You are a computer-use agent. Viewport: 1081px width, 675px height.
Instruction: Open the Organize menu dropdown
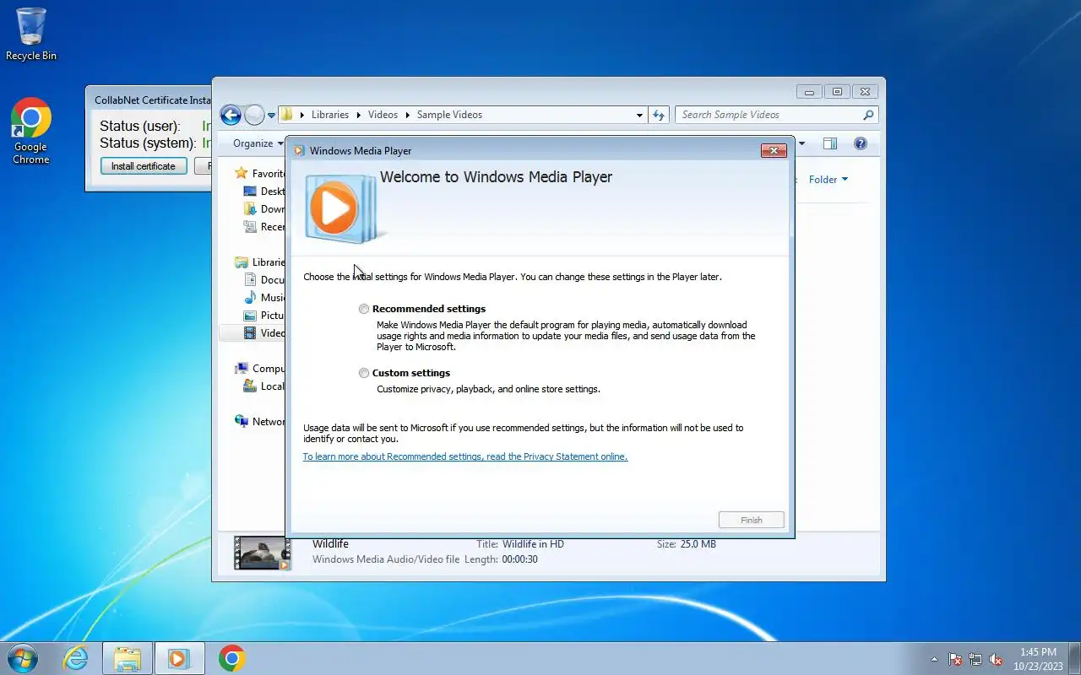click(258, 143)
